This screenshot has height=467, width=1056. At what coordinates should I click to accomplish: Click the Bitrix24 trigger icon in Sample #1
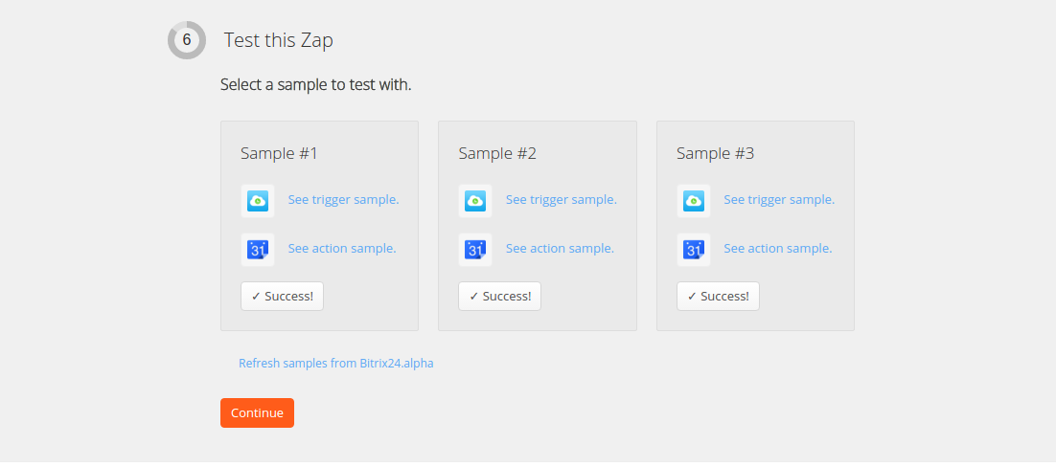coord(258,200)
